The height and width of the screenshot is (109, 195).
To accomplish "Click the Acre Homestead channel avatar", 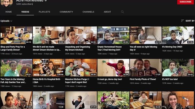I will 6,3.
